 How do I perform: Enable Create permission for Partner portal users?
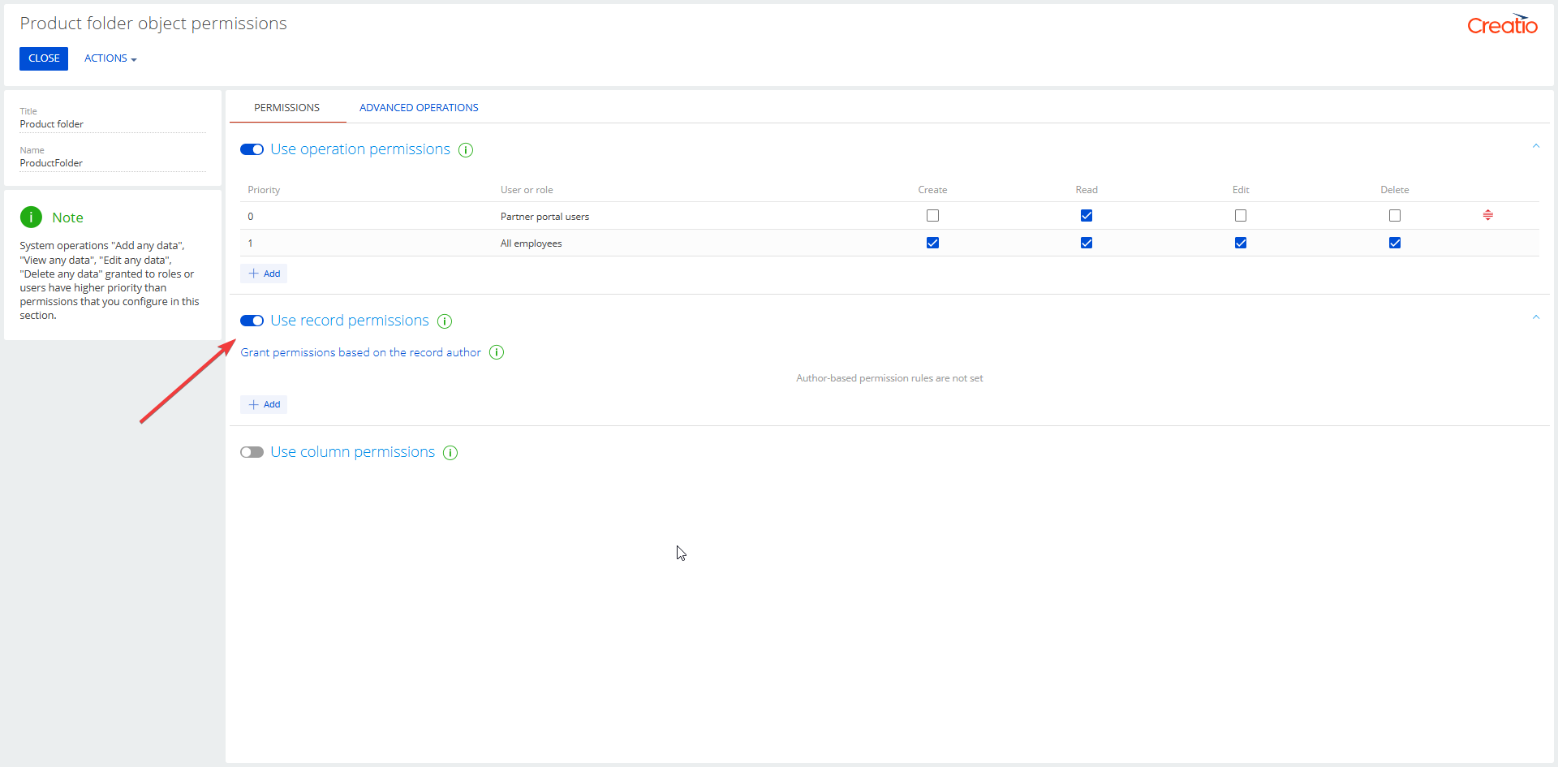[x=932, y=215]
